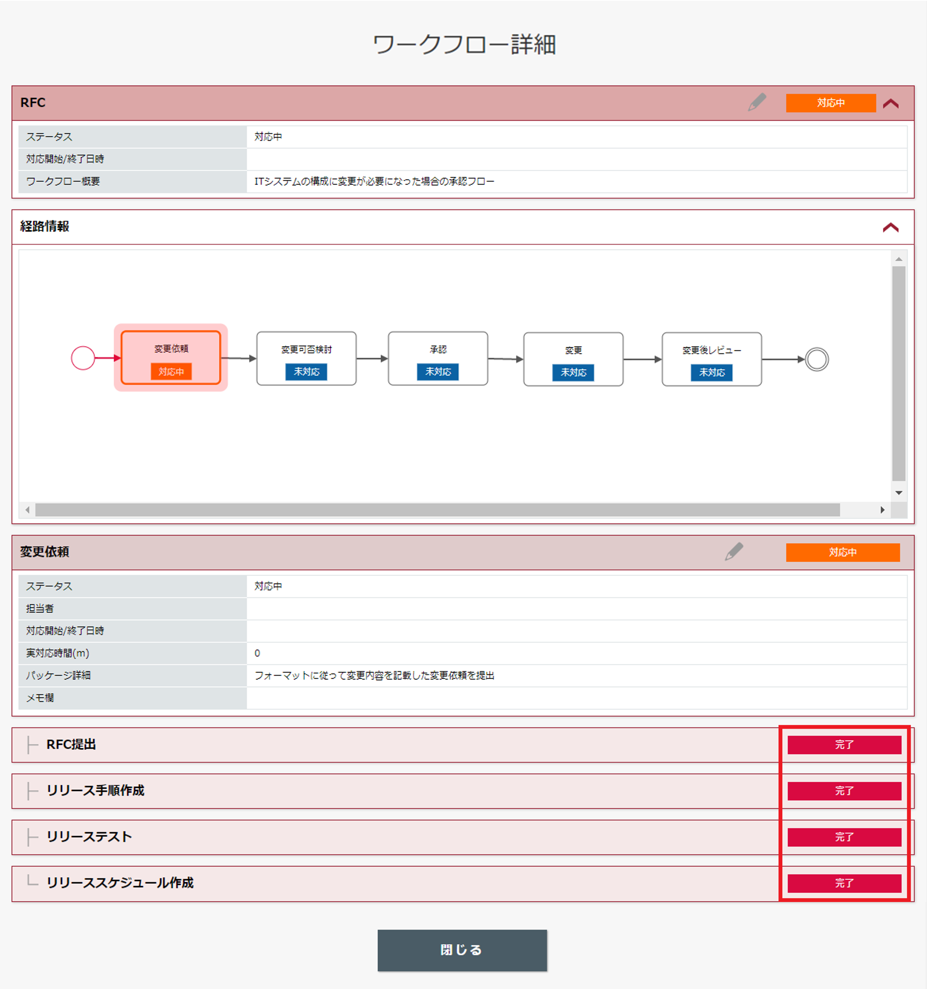Click the start event circle in the flow diagram

83,358
